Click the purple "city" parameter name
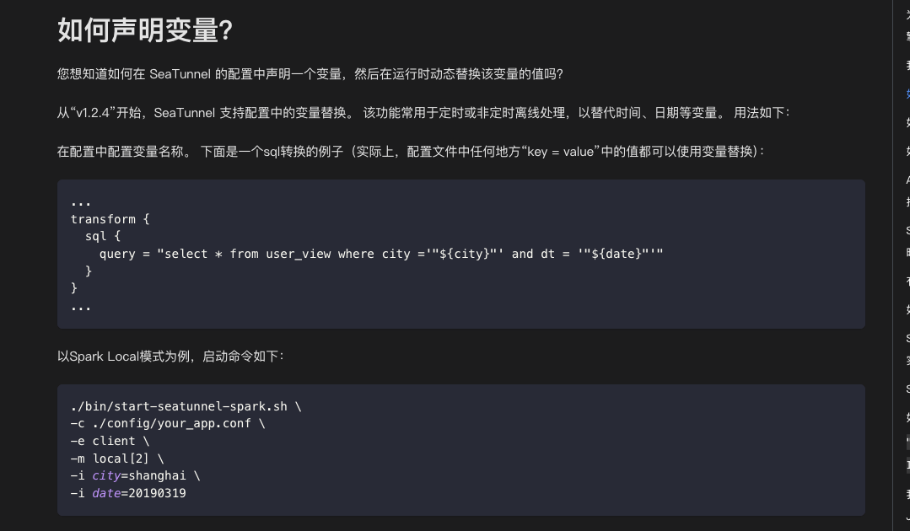910x531 pixels. (x=106, y=475)
